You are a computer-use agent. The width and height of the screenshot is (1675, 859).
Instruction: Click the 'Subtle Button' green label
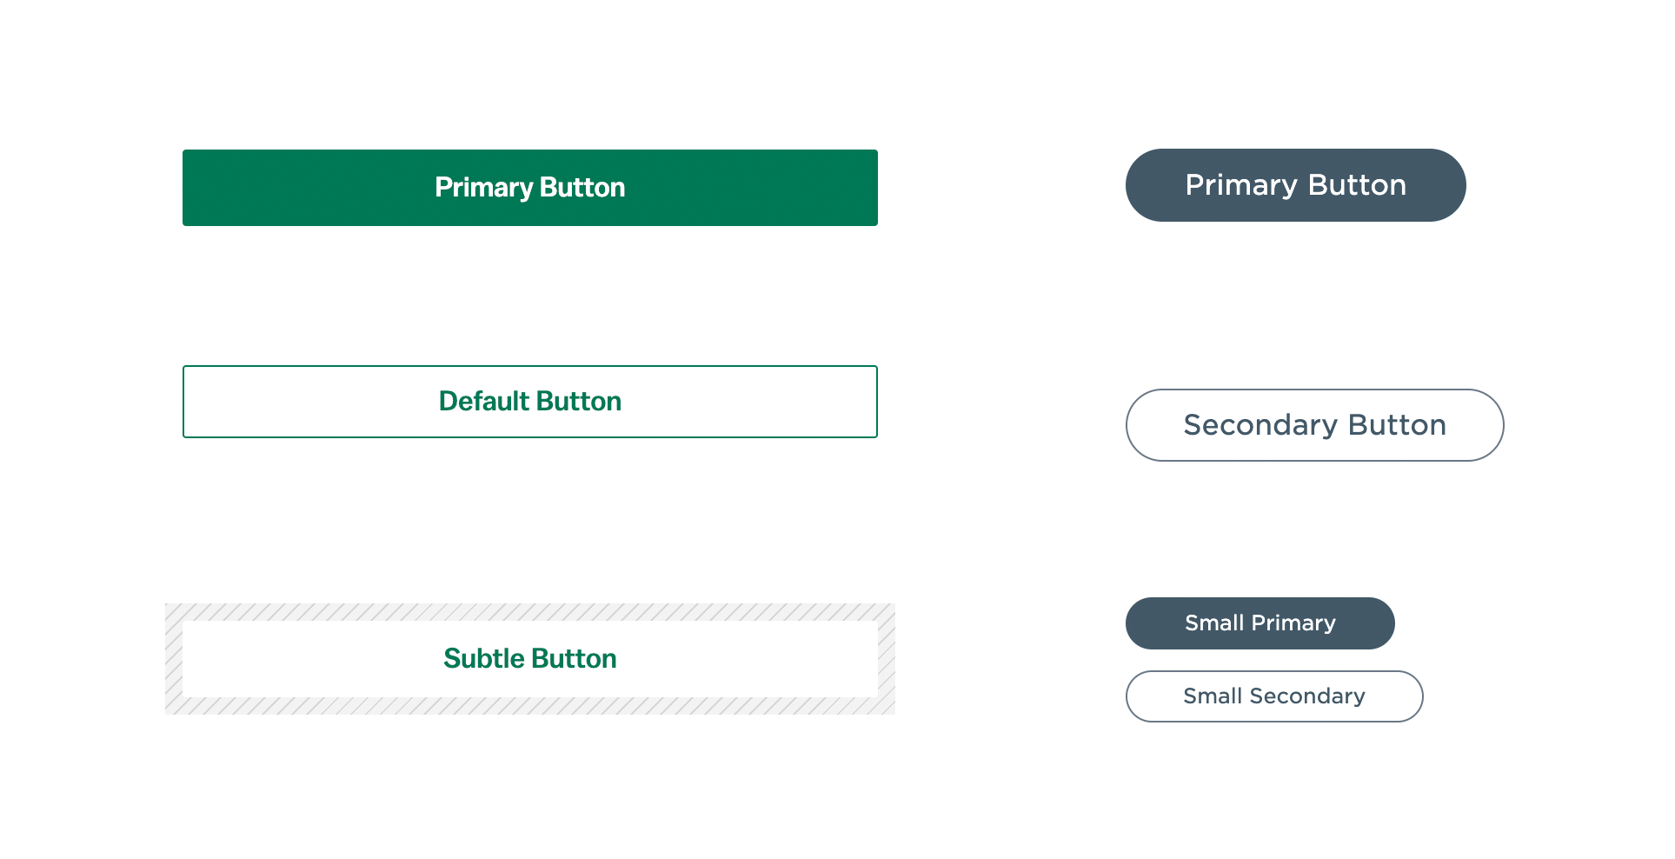(x=529, y=658)
